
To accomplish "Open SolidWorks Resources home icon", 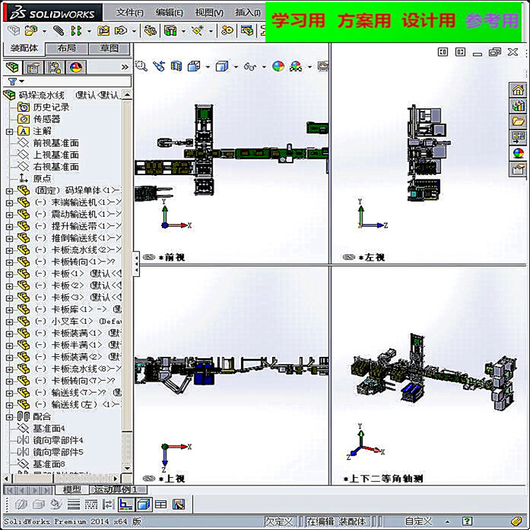I will (518, 90).
